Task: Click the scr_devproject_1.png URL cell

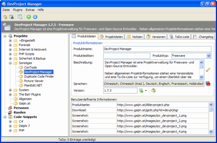Action: 163,116
